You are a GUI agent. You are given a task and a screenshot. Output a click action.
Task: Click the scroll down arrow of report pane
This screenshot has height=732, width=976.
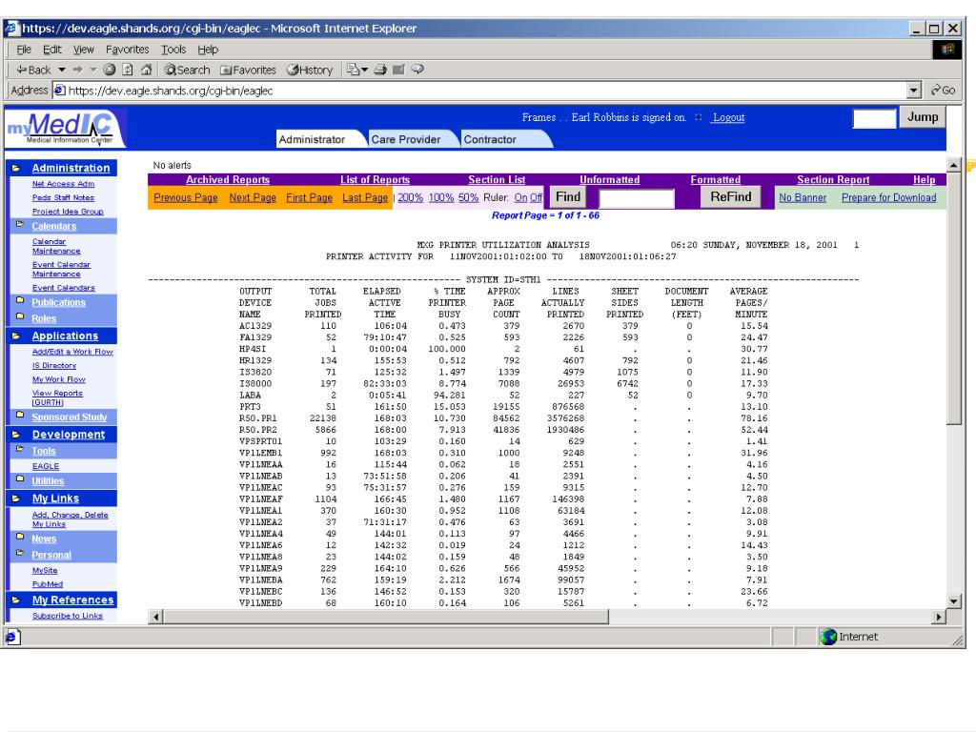pyautogui.click(x=953, y=601)
